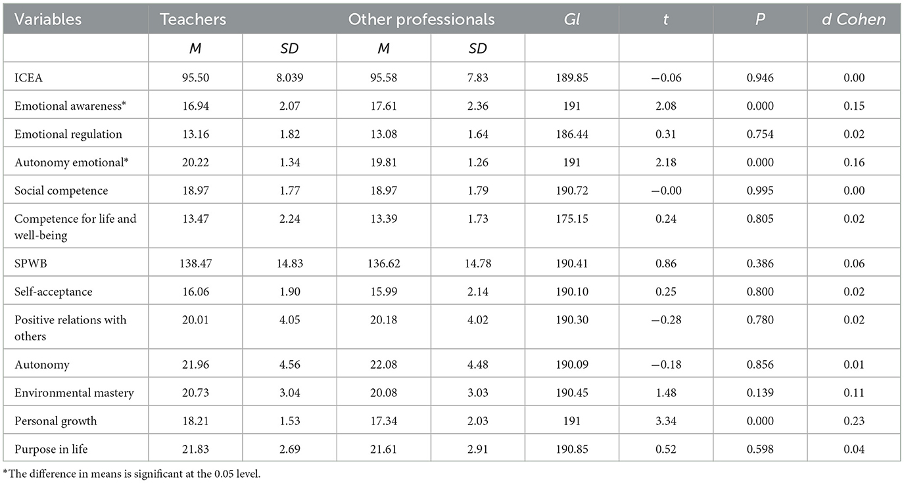Select the Emotional regulation row label
The image size is (904, 483).
pos(66,134)
